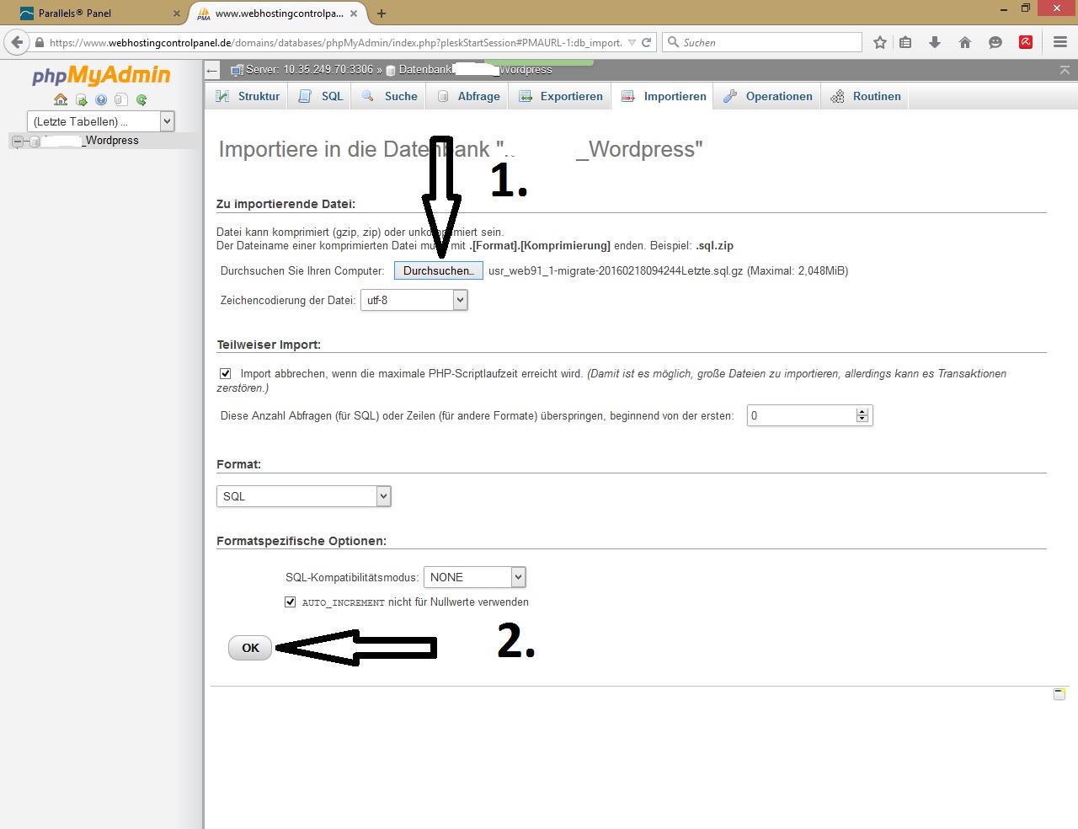Expand the SQL-Kompatibilitätsmodus NONE dropdown

point(474,577)
